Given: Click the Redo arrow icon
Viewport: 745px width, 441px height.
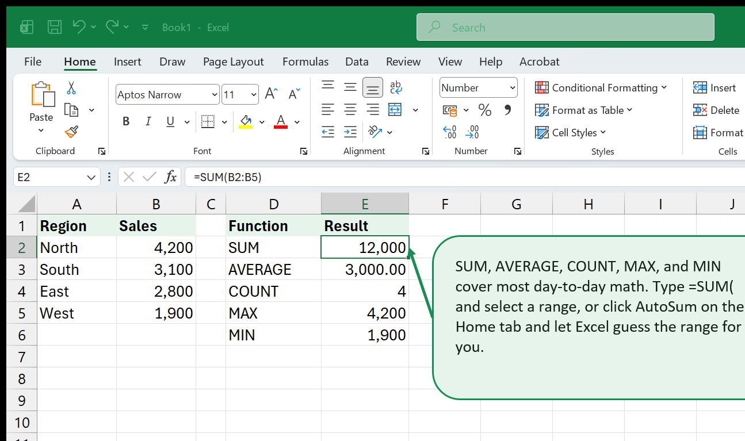Looking at the screenshot, I should (x=112, y=26).
